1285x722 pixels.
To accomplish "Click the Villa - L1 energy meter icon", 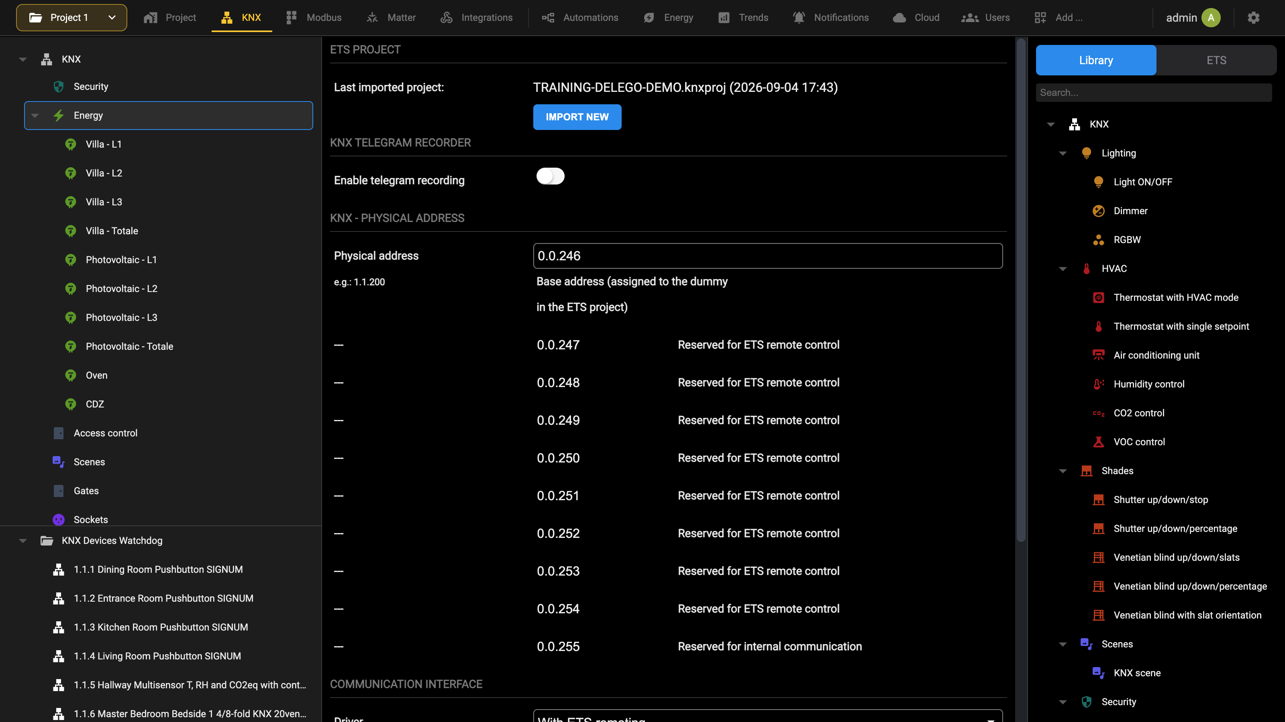I will [70, 144].
